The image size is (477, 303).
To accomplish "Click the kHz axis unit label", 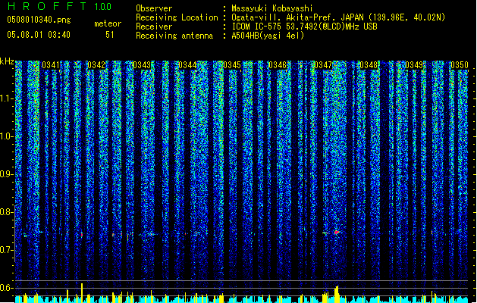I will [7, 61].
